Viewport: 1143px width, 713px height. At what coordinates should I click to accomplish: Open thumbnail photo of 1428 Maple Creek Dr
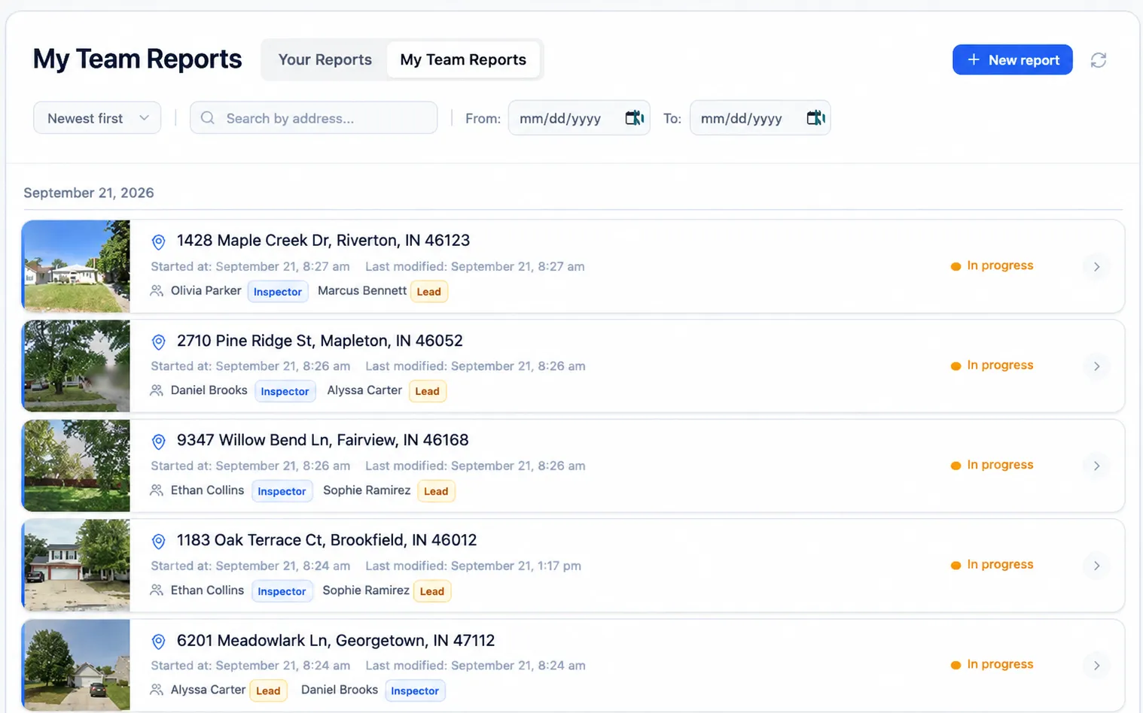pyautogui.click(x=76, y=266)
